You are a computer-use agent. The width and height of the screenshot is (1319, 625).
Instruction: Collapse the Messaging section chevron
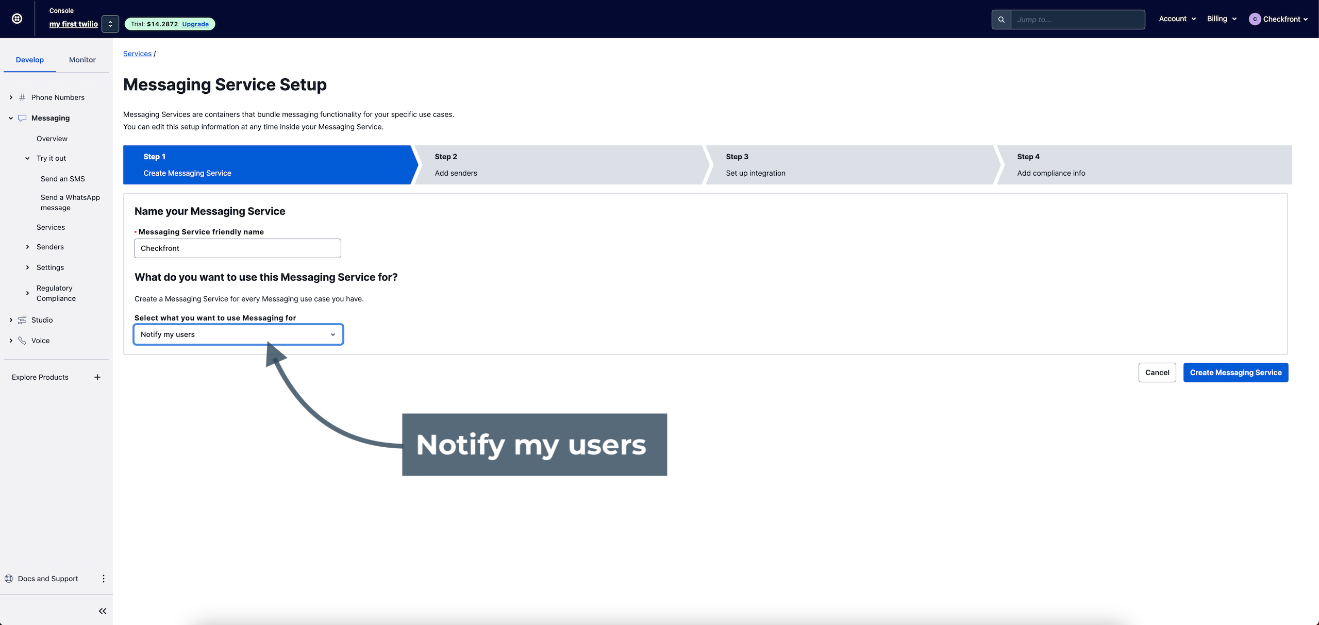click(11, 118)
